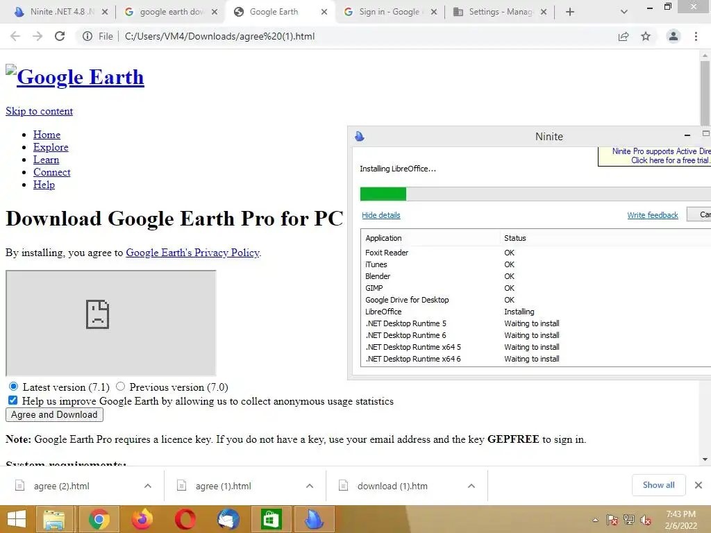
Task: Expand agree (1).html download options
Action: click(x=310, y=486)
